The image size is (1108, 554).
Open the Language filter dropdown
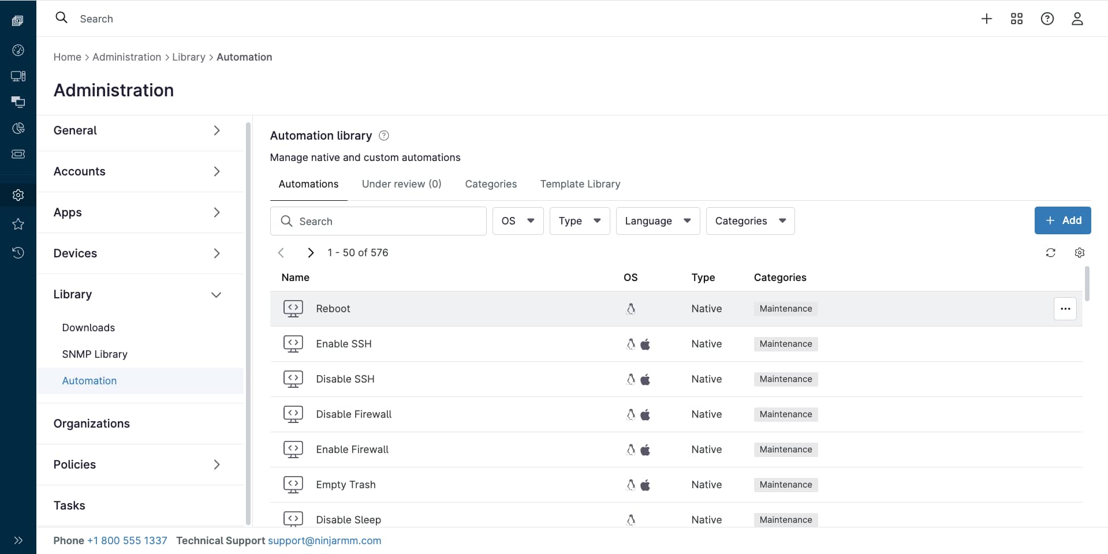coord(658,221)
